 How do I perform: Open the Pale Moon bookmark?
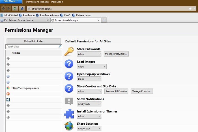click(27, 15)
